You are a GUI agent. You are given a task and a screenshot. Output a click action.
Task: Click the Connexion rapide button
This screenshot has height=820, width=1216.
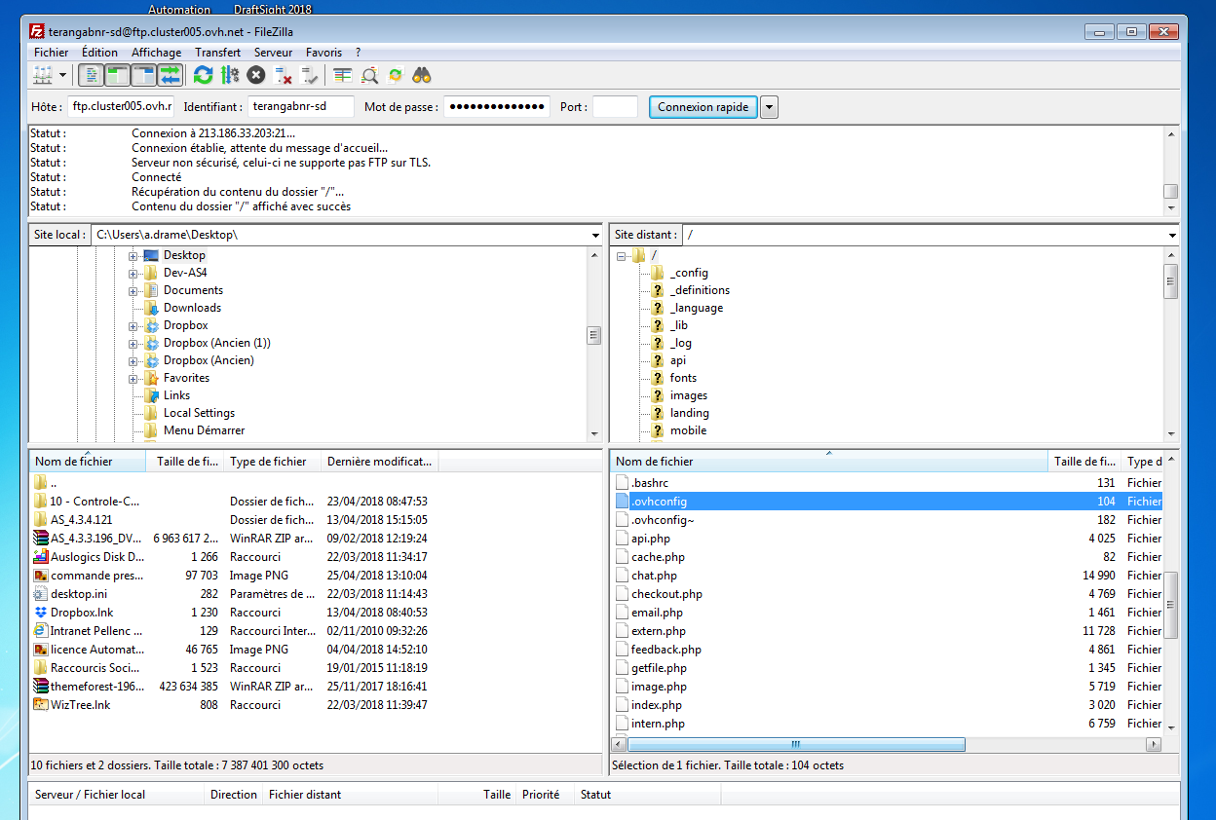(703, 107)
